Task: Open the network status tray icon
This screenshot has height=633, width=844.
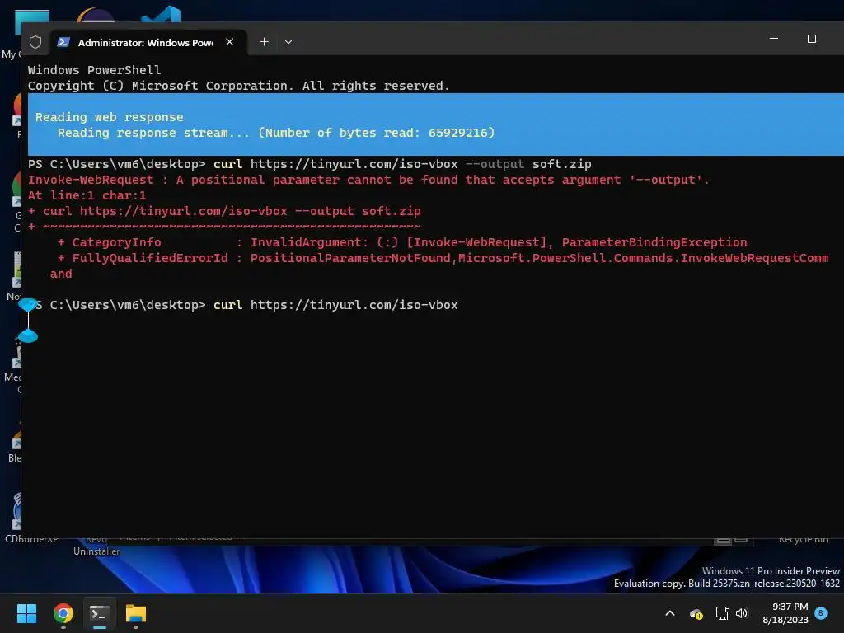Action: pyautogui.click(x=722, y=613)
